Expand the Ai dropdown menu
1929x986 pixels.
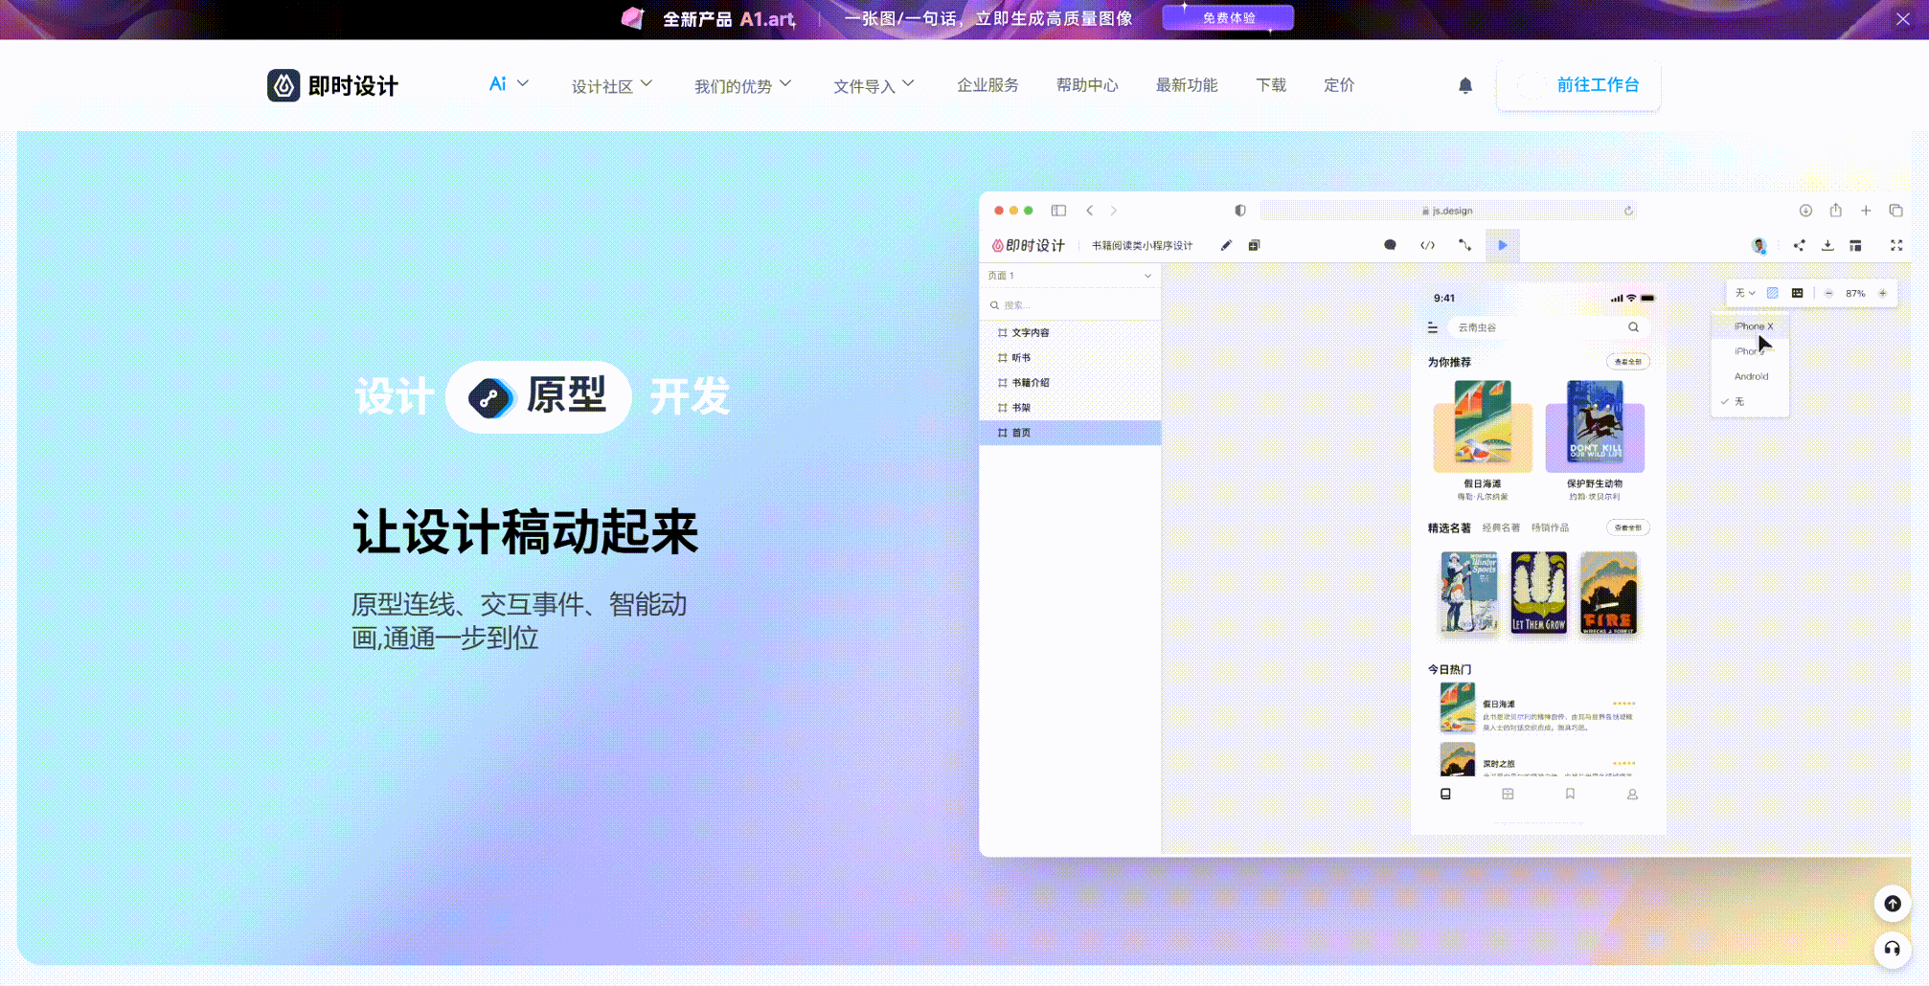coord(509,85)
